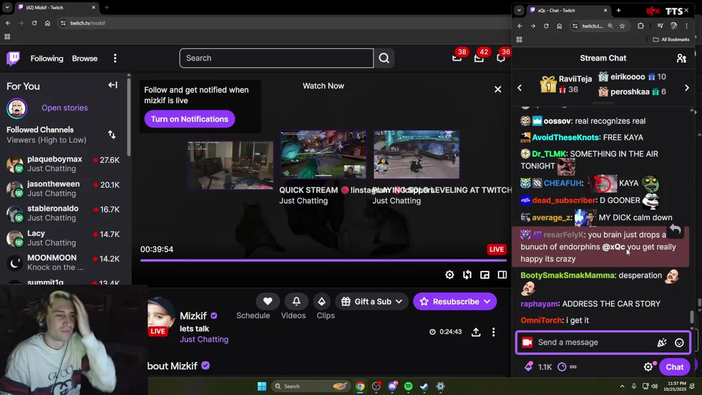Reply to resarFelyK message using reply arrow

(675, 230)
